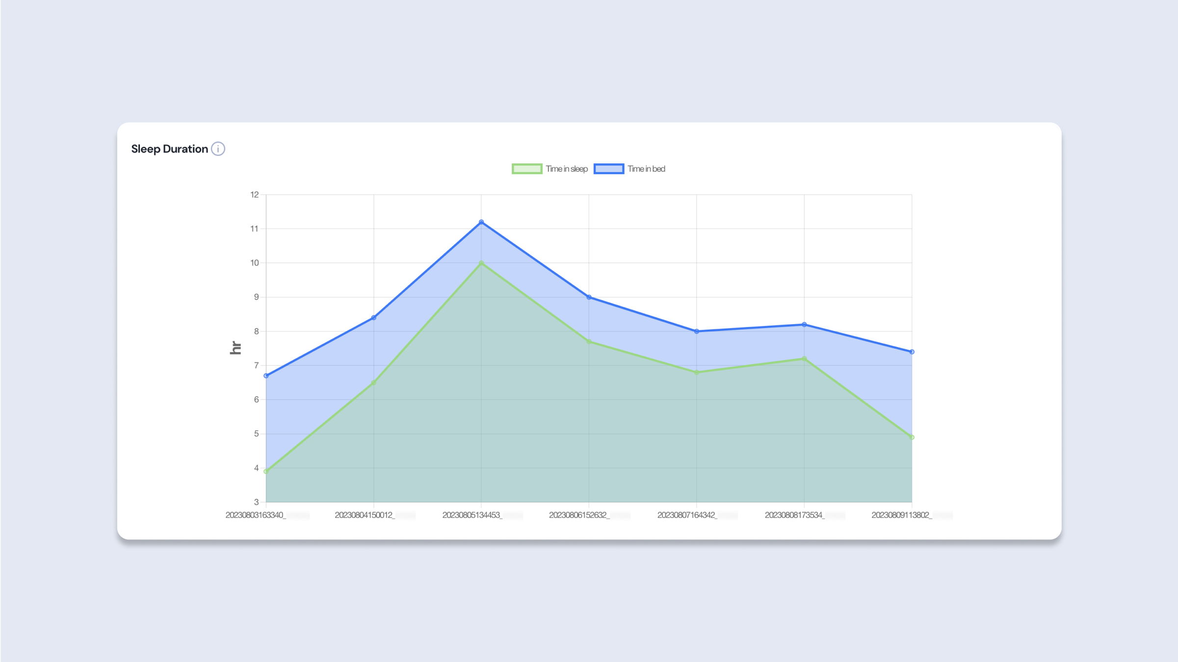Image resolution: width=1178 pixels, height=662 pixels.
Task: Click the Time in bed legend label
Action: coord(647,169)
